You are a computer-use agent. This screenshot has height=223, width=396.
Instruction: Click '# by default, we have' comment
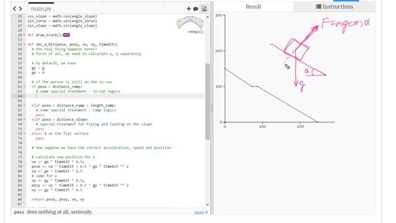click(x=54, y=63)
